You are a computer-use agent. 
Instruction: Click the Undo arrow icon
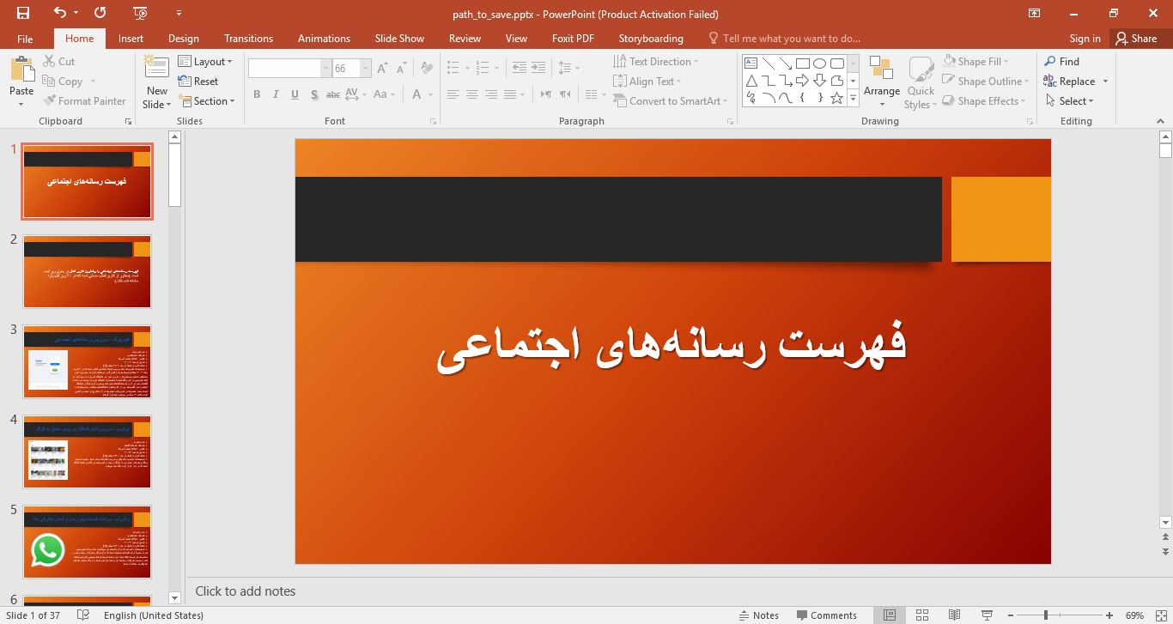click(x=59, y=13)
